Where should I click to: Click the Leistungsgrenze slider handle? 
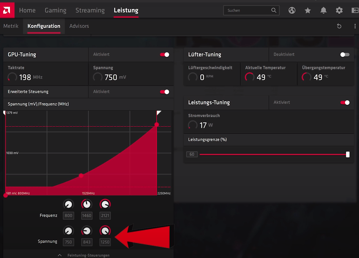coord(348,154)
